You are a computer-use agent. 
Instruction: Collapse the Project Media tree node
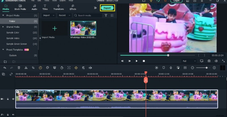pyautogui.click(x=3, y=15)
